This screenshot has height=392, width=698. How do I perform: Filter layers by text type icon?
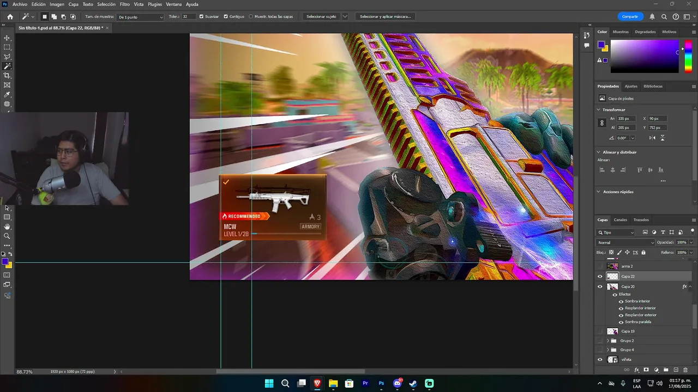click(663, 232)
